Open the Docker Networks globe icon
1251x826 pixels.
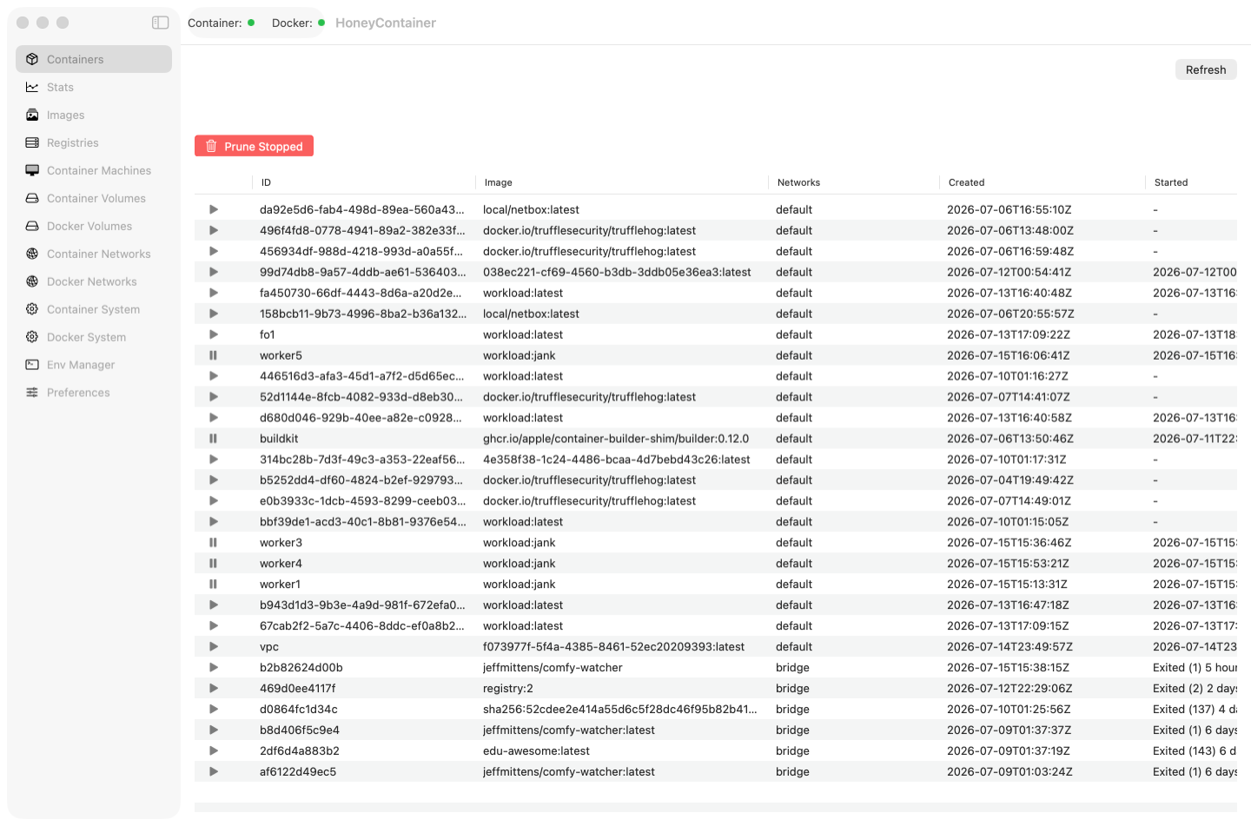click(x=32, y=281)
